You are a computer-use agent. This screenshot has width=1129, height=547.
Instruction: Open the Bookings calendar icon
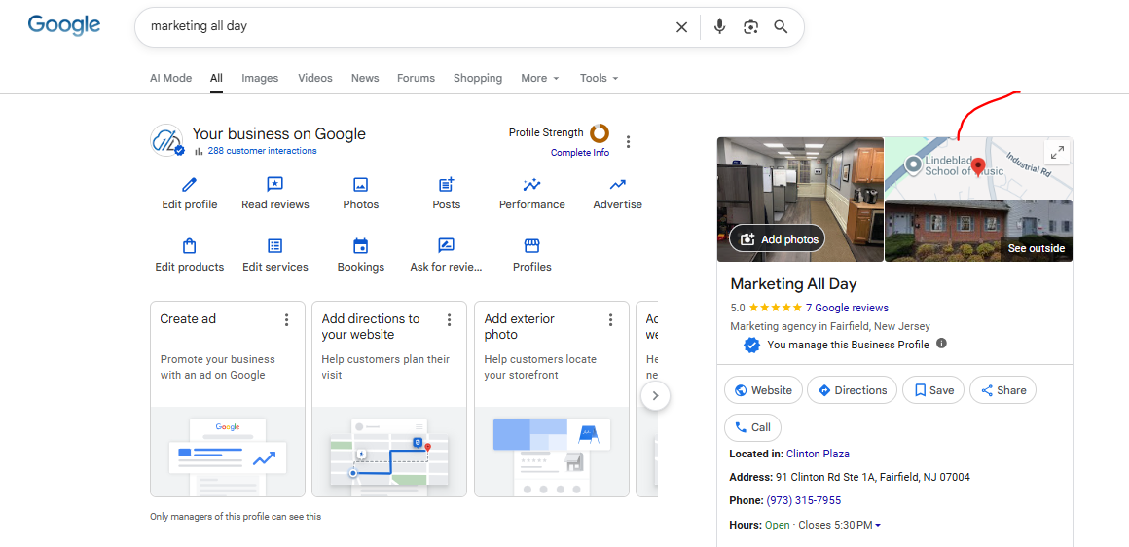point(361,246)
